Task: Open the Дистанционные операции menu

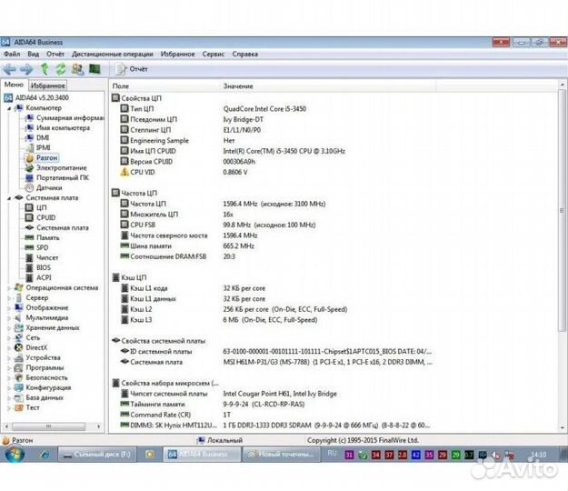Action: (x=114, y=54)
